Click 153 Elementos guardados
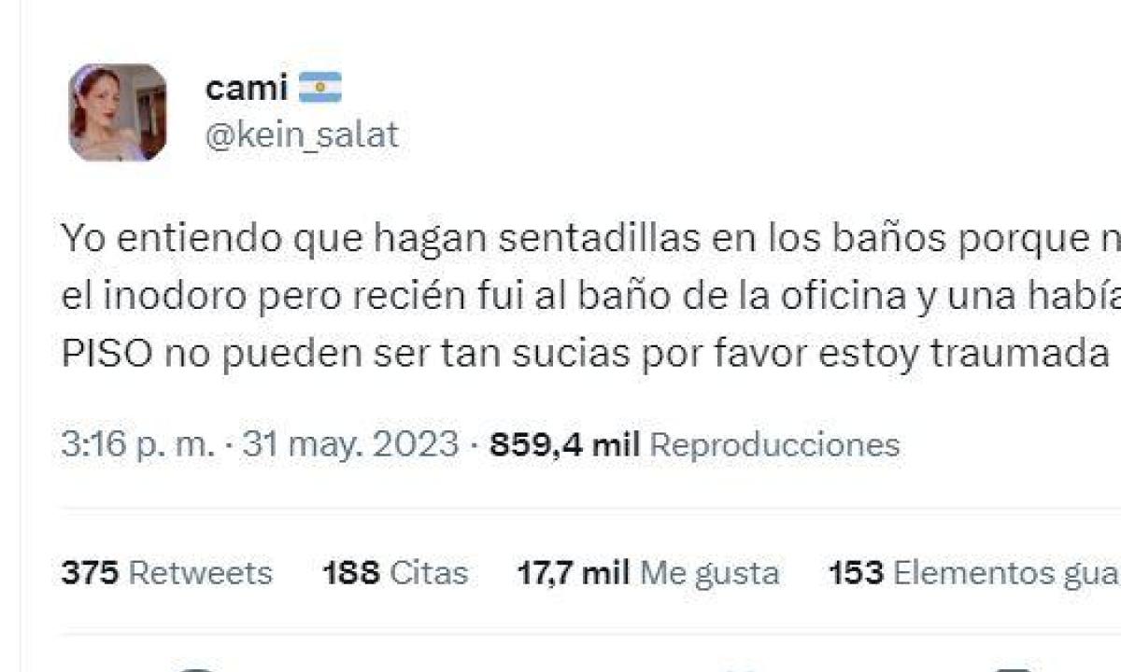The image size is (1121, 672). coord(974,572)
